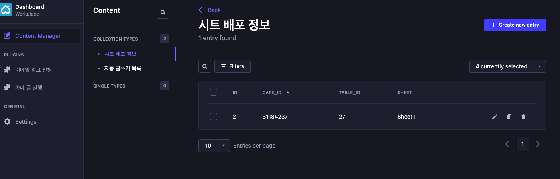Toggle the select-all checkbox in the table header
The width and height of the screenshot is (560, 179).
214,92
